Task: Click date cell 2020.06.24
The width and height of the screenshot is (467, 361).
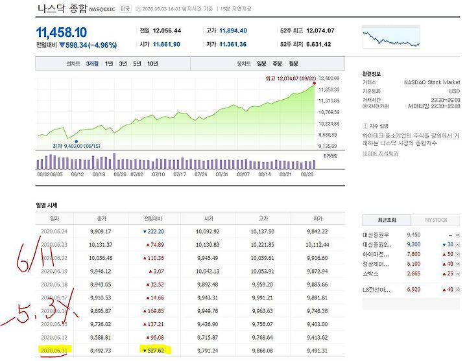Action: tap(54, 231)
